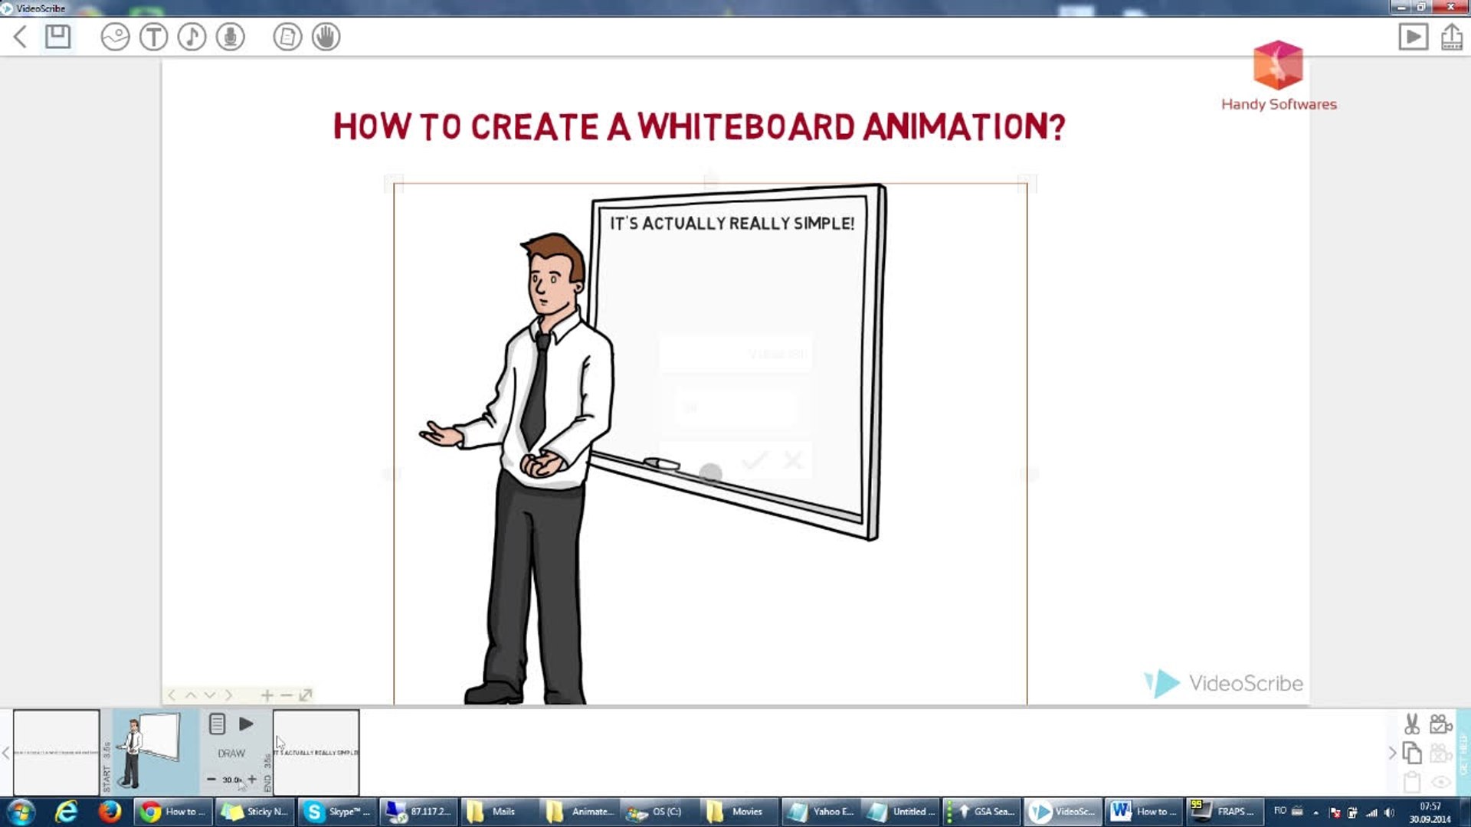
Task: Play the scribe preview
Action: [x=1413, y=36]
